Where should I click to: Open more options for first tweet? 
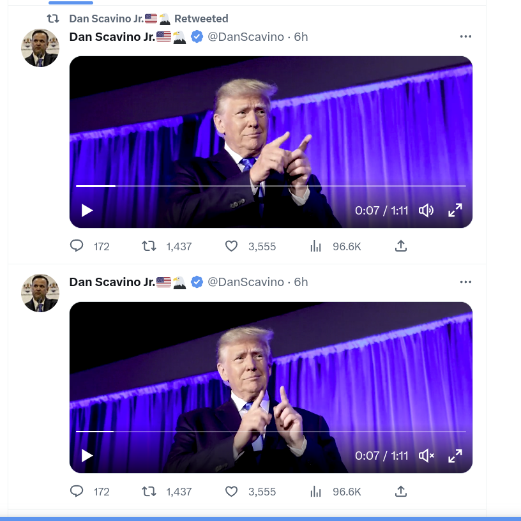(x=465, y=36)
